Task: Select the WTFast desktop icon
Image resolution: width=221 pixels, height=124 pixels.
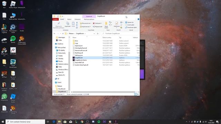Action: [4, 74]
